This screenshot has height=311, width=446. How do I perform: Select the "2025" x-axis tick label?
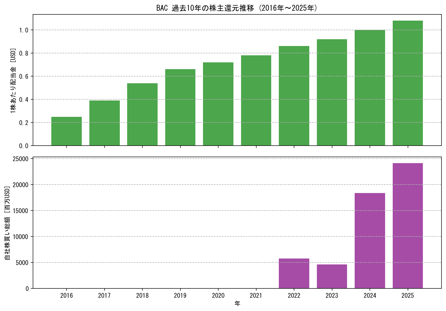[408, 295]
